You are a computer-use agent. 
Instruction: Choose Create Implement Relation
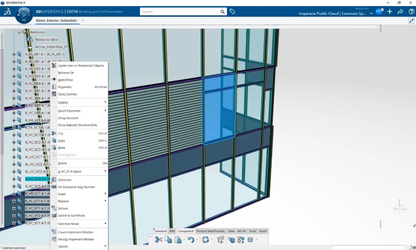(x=79, y=232)
